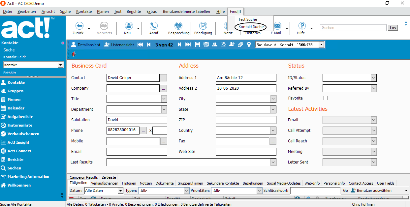Open the Typen filter dropdown
Screen dimensions: 410x207
pyautogui.click(x=186, y=191)
